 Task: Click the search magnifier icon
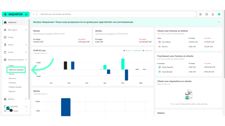34,14
